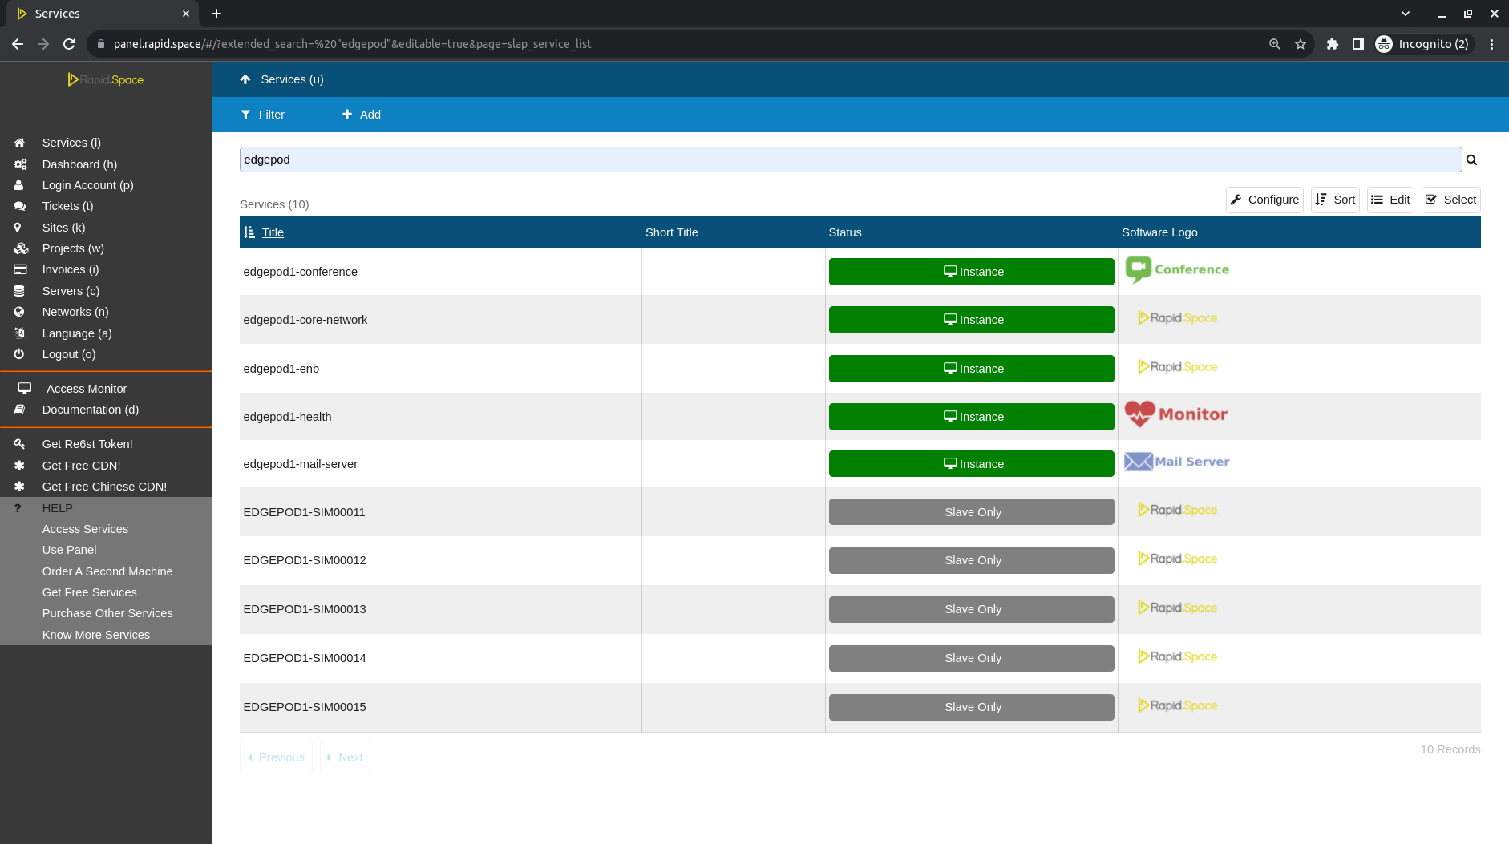The width and height of the screenshot is (1509, 844).
Task: Open edgepod1-enb service
Action: pos(281,369)
